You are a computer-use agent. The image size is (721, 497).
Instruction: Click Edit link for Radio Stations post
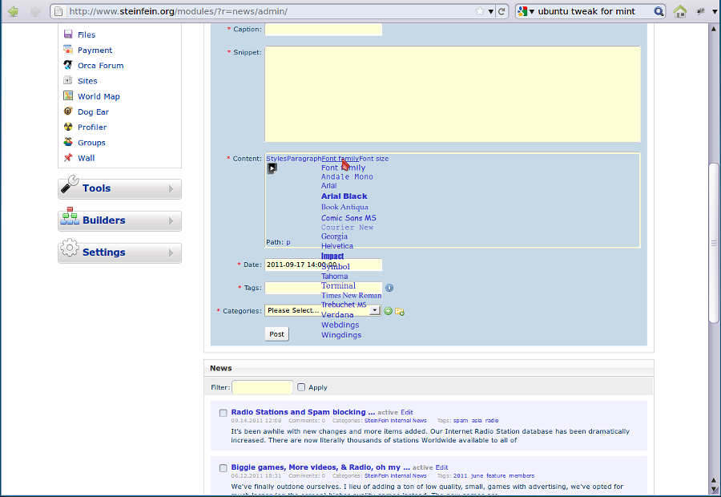pos(407,412)
